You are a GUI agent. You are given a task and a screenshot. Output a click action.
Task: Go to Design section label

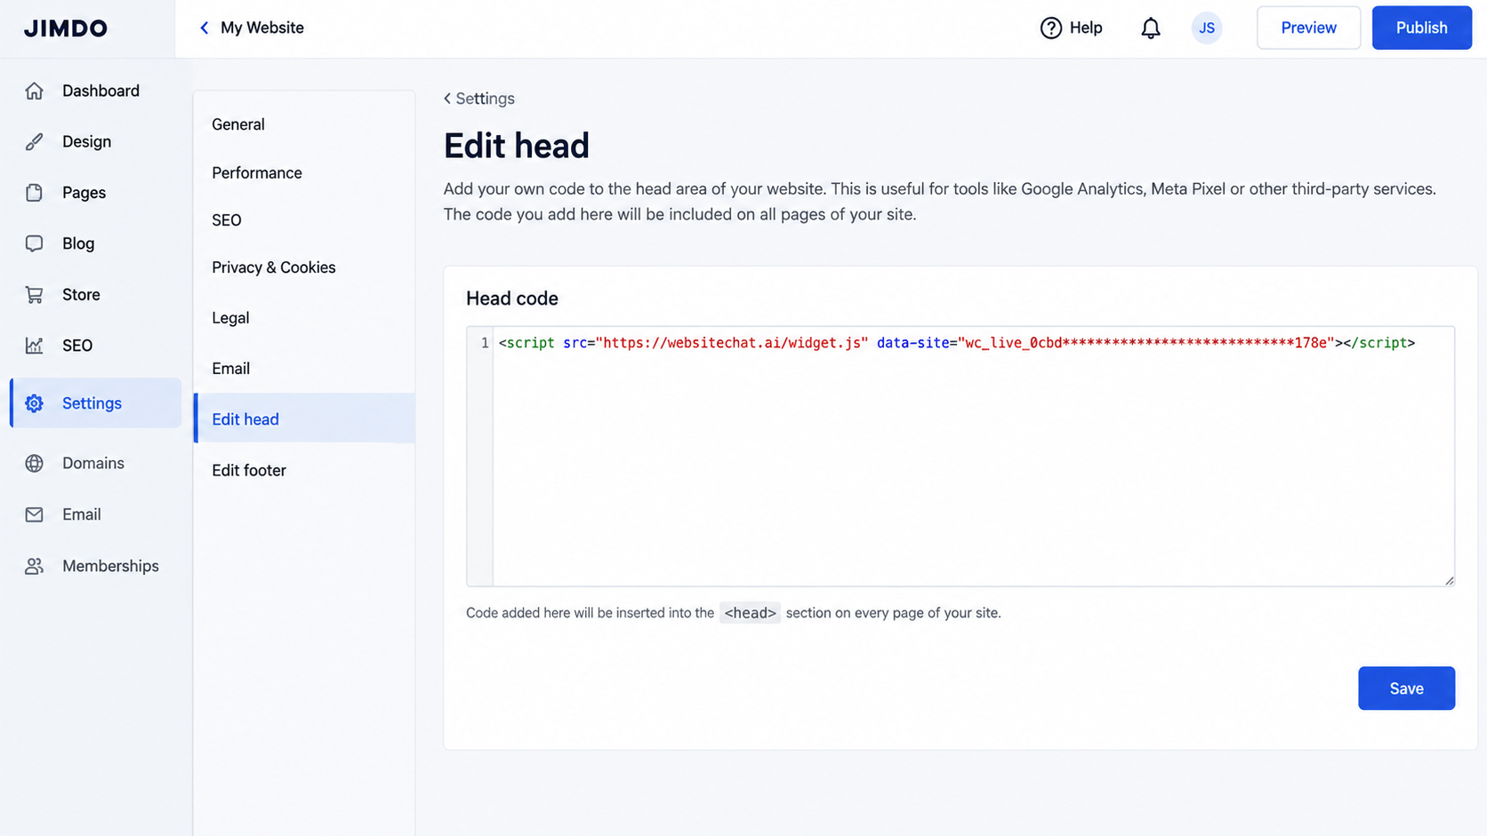tap(86, 141)
